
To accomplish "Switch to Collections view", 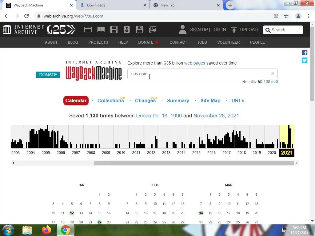I will tap(111, 100).
